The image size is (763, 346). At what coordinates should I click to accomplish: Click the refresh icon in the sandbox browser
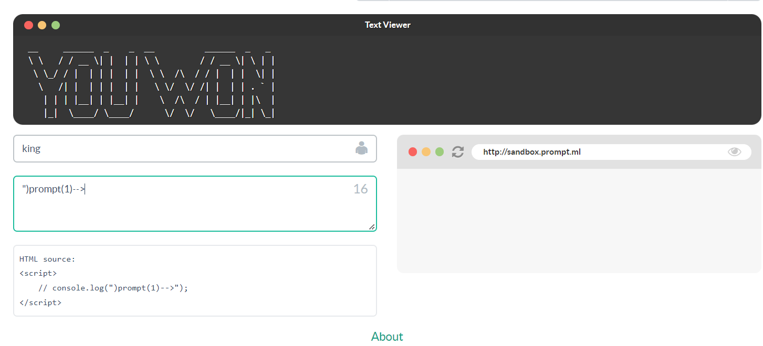pyautogui.click(x=458, y=152)
